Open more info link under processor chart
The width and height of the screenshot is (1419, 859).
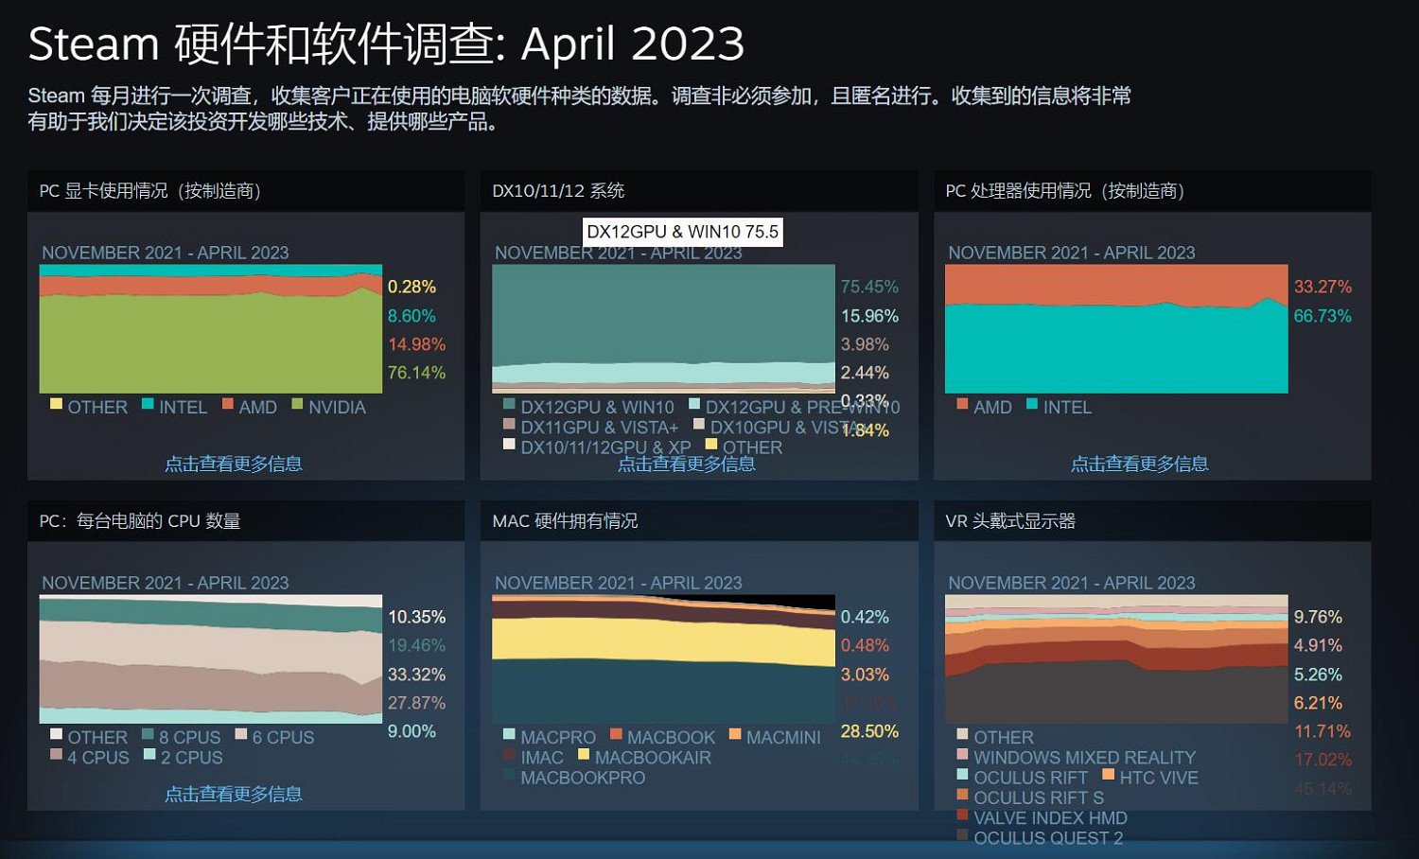1139,464
